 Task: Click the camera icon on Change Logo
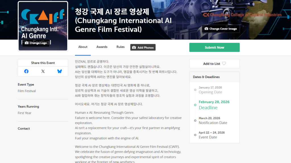(x=27, y=43)
